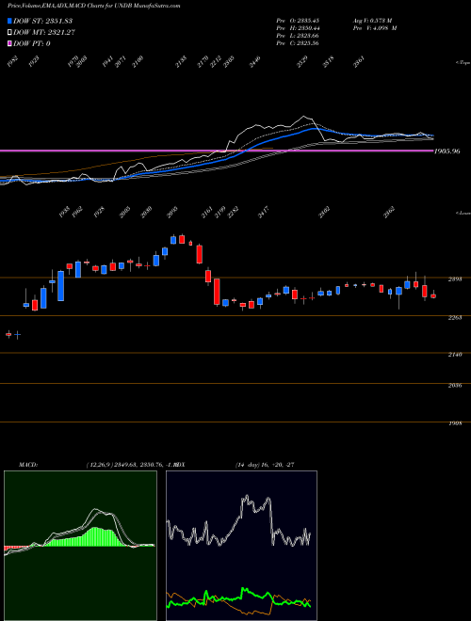Click the tallest blue candlestick near the left
471x621 pixels.
(x=60, y=286)
